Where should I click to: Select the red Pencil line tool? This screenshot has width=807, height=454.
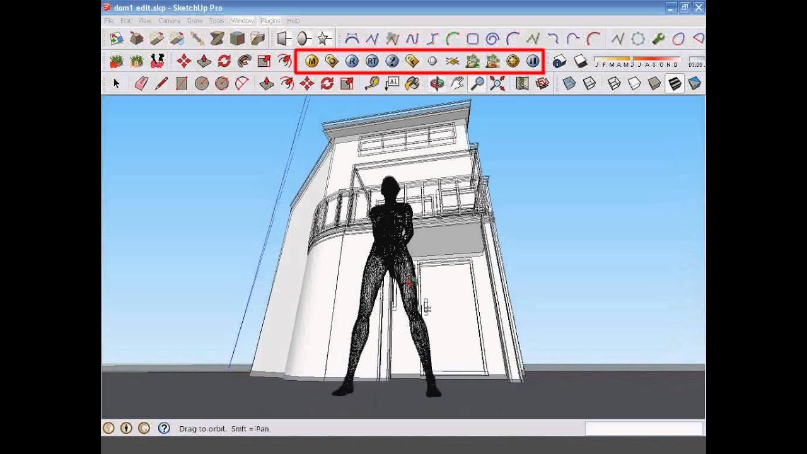coord(161,83)
